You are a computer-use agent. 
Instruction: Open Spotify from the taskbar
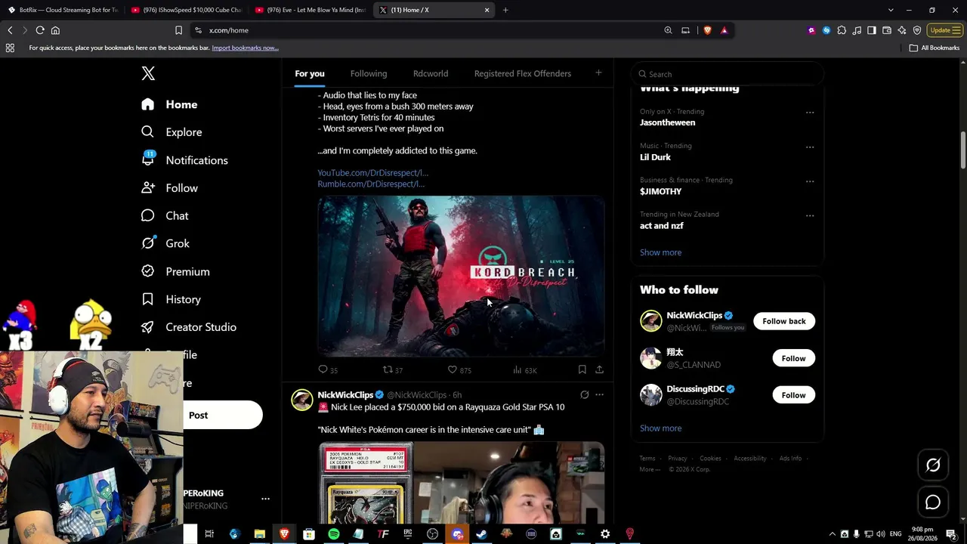click(334, 534)
